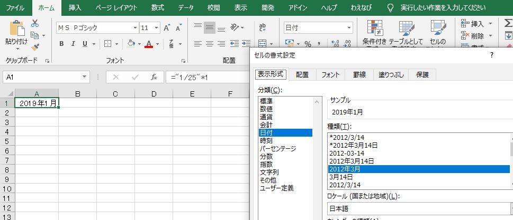The height and width of the screenshot is (220, 513).
Task: Apply comma style format
Action: pos(319,44)
